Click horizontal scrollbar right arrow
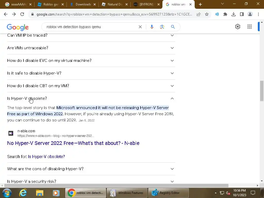 258,185
